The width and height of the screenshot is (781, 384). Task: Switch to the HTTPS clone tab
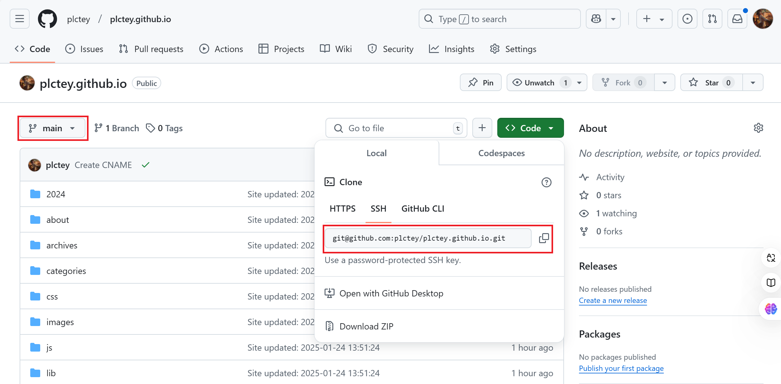pyautogui.click(x=342, y=209)
